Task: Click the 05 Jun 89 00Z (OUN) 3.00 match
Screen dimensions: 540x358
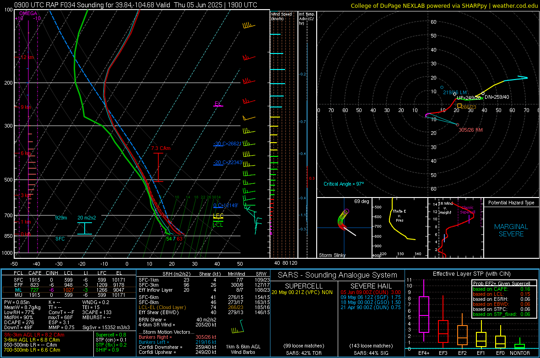Action: tap(371, 292)
